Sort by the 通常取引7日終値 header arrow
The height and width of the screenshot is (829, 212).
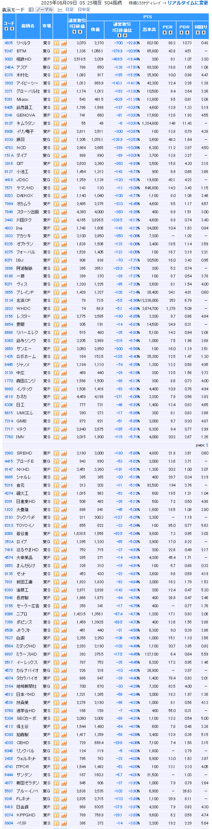[x=74, y=32]
